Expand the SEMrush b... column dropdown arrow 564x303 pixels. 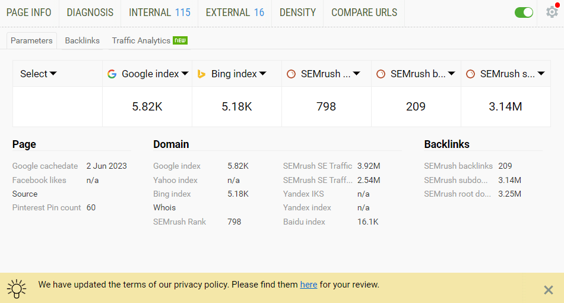(x=452, y=74)
